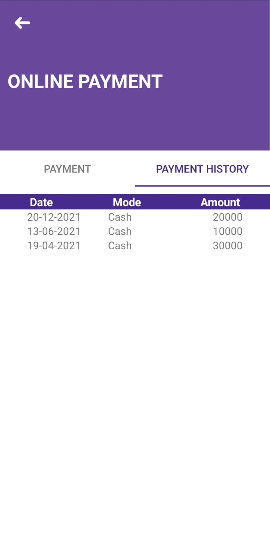Image resolution: width=270 pixels, height=557 pixels.
Task: Tap Cash mode in 19-04-2021 row
Action: pos(120,245)
